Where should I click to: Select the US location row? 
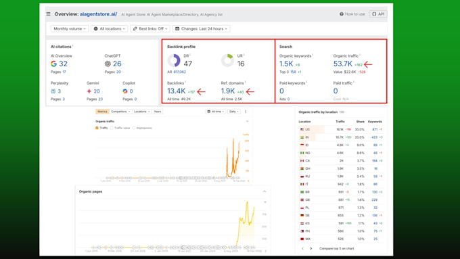point(341,129)
